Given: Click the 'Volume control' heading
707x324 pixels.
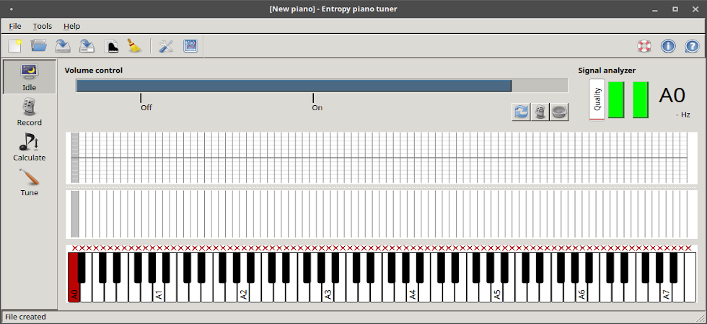Looking at the screenshot, I should [x=93, y=71].
